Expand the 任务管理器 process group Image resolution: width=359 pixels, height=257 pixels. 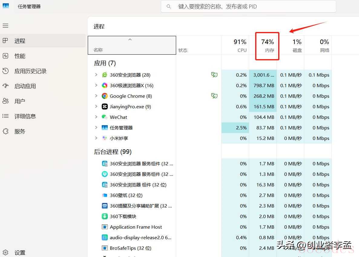coord(96,127)
